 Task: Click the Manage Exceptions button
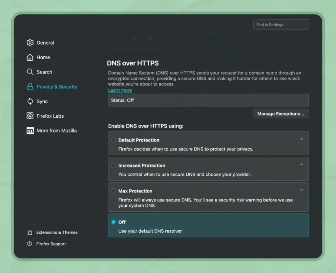tap(281, 114)
